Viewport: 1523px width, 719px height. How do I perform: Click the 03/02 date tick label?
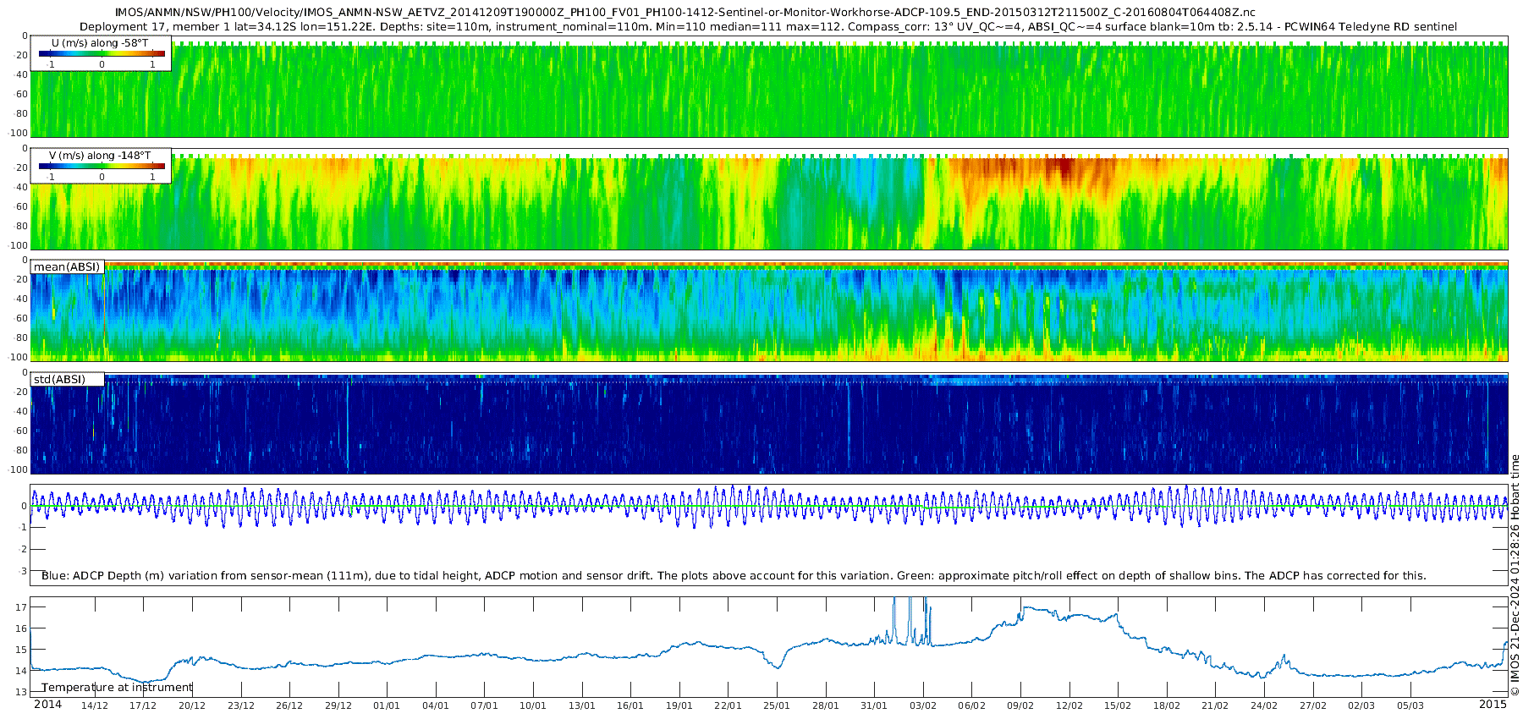(x=923, y=705)
